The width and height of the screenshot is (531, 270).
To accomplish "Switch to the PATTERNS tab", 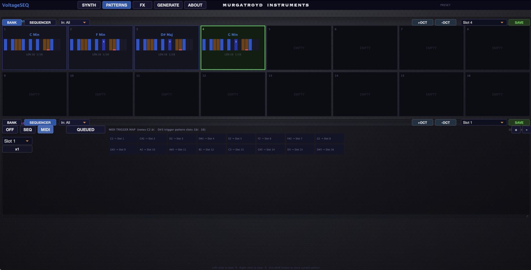I will tap(116, 5).
